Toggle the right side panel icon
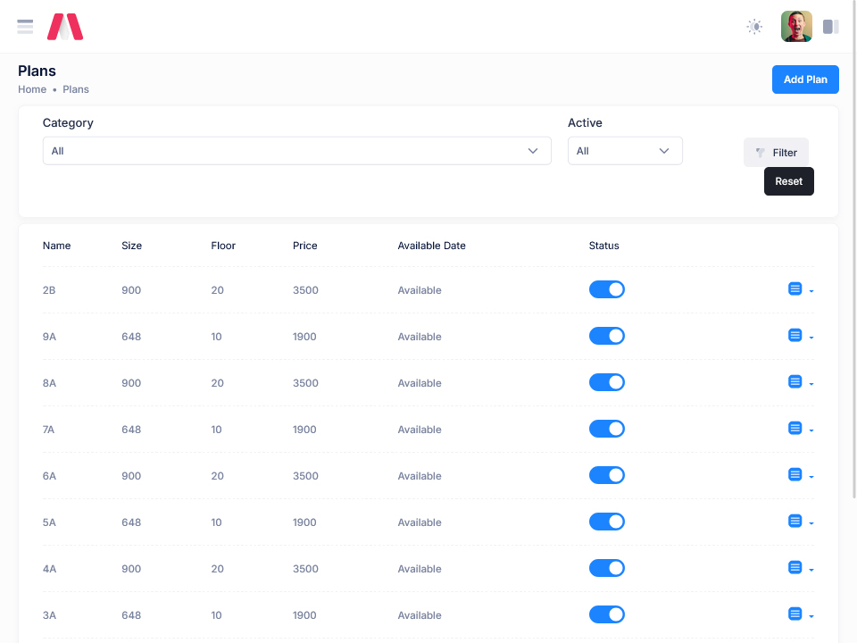This screenshot has width=857, height=643. 830,27
